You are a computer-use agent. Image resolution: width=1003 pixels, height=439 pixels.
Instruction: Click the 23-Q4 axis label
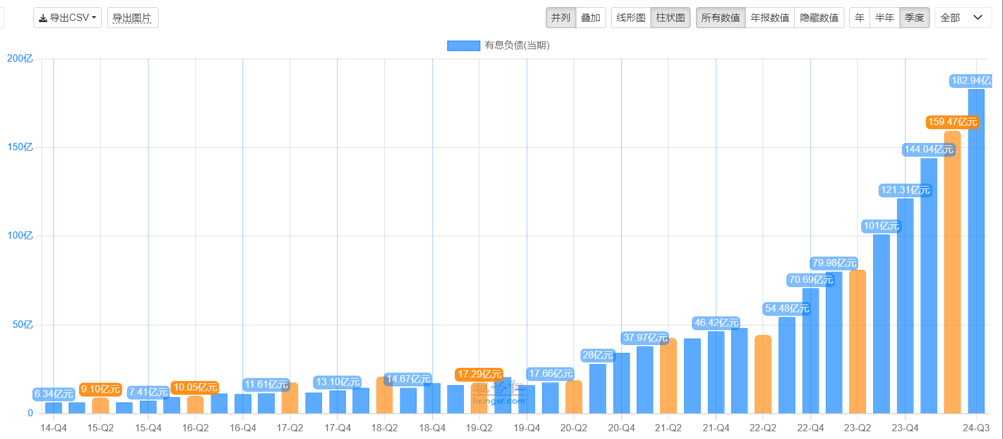(x=905, y=428)
